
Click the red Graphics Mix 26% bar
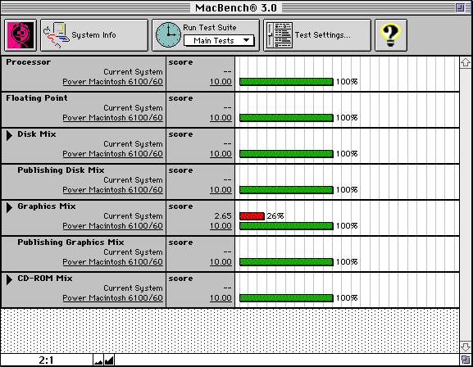[252, 216]
